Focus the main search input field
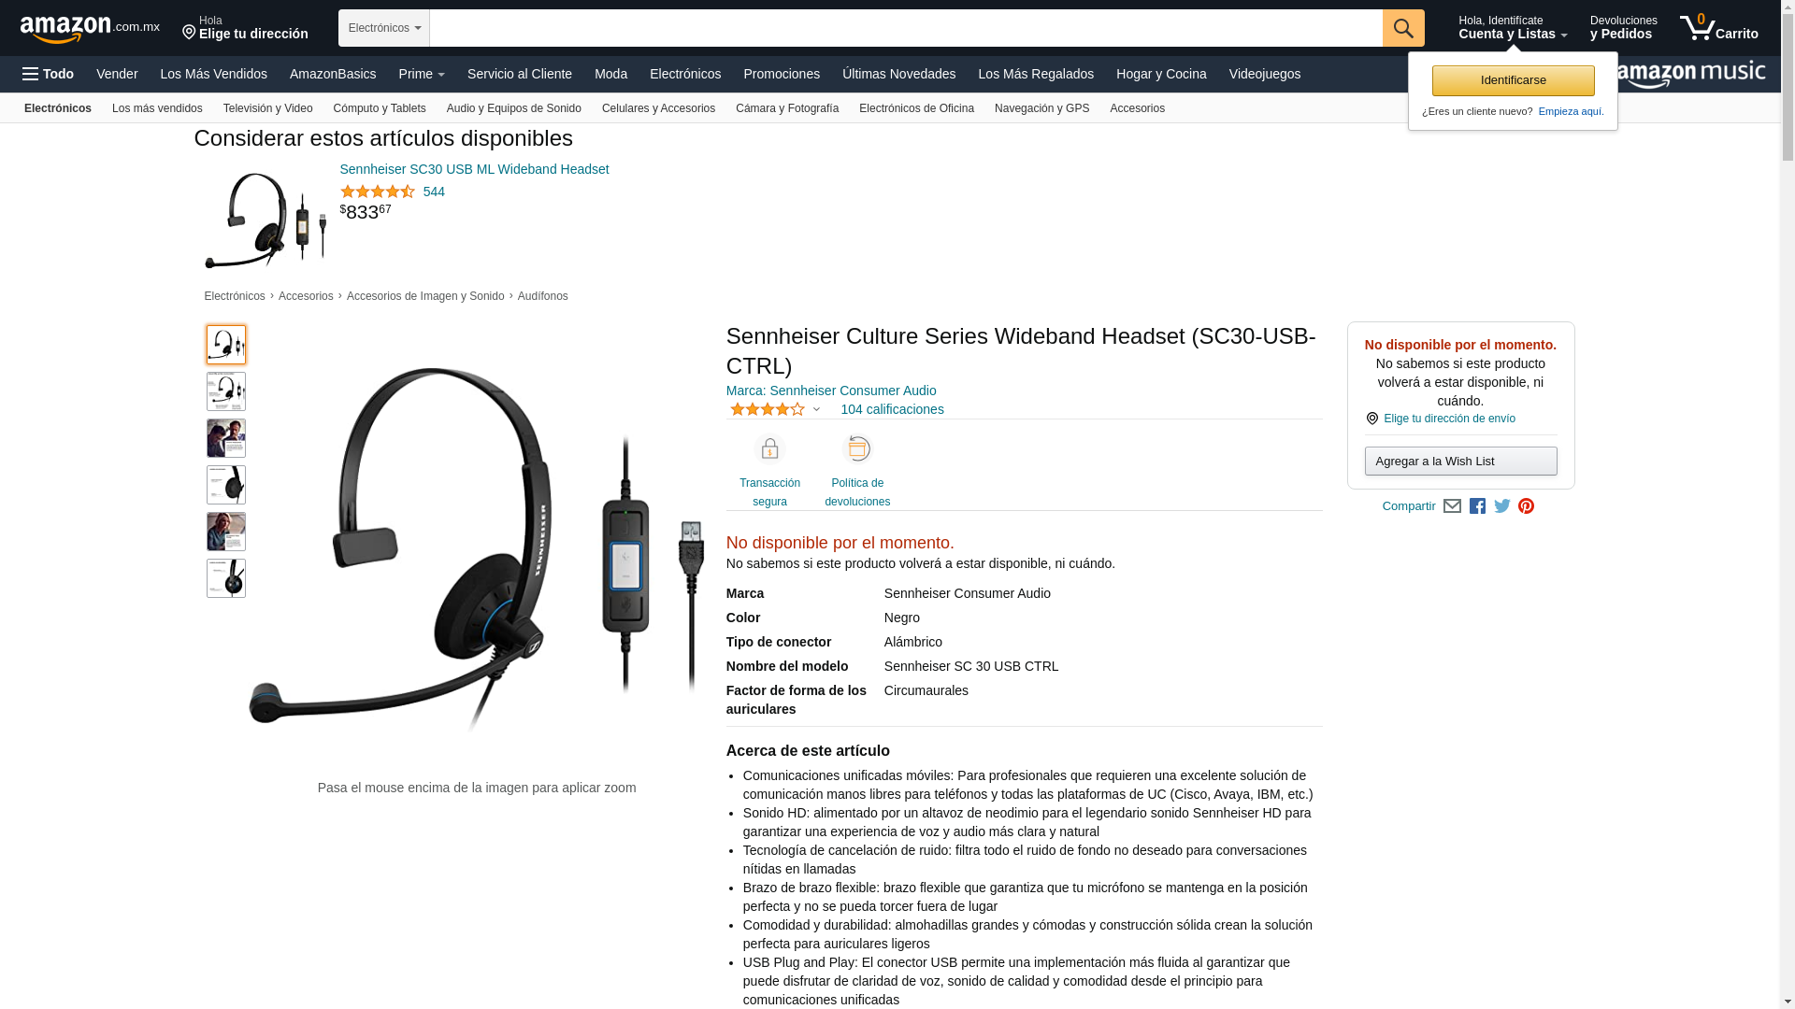 click(x=906, y=28)
